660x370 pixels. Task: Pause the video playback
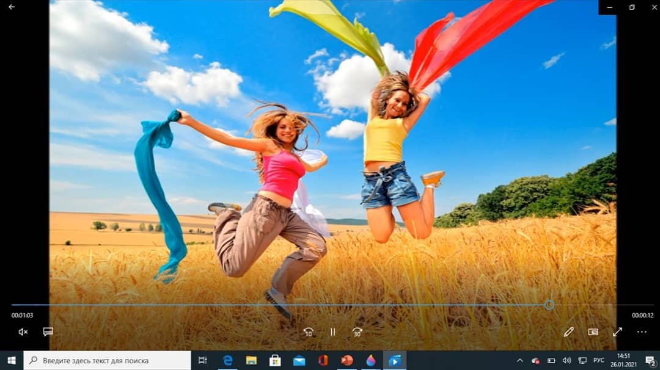333,332
